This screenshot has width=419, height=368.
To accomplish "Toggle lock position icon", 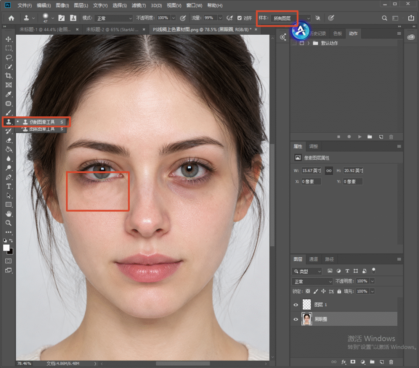I will click(323, 291).
